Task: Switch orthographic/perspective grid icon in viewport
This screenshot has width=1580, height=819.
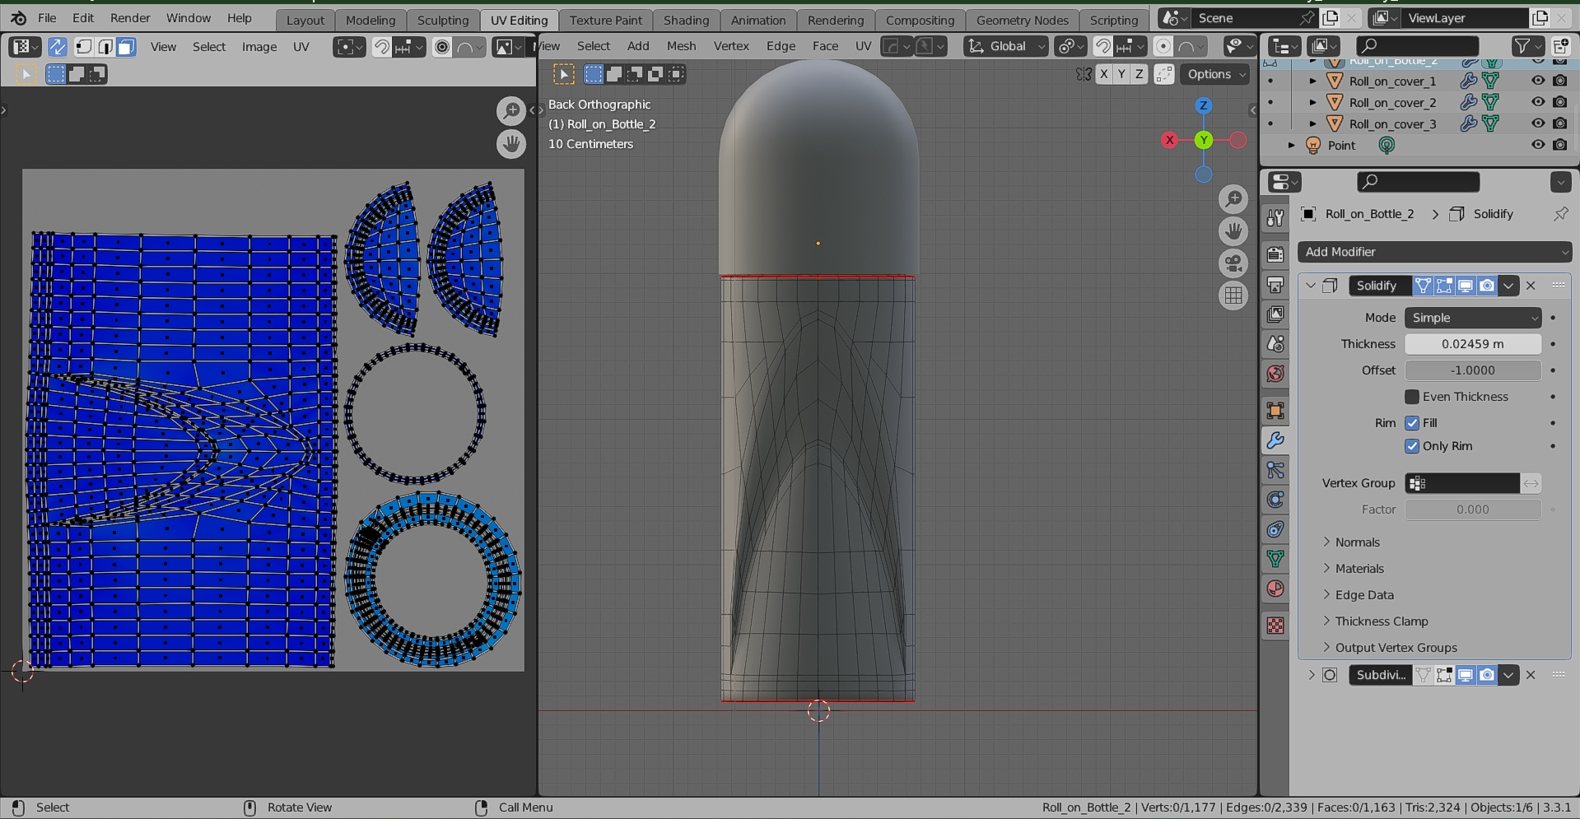Action: 1233,295
